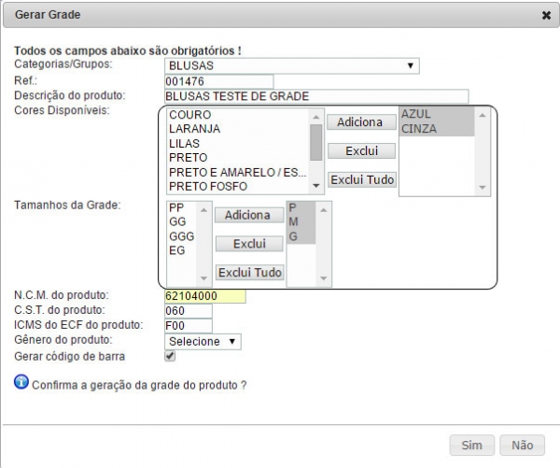Close the Gerar Grade dialog

pyautogui.click(x=546, y=15)
